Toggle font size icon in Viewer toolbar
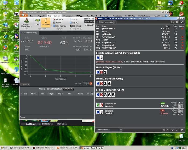Viewport: 188px width, 150px height. (172, 22)
